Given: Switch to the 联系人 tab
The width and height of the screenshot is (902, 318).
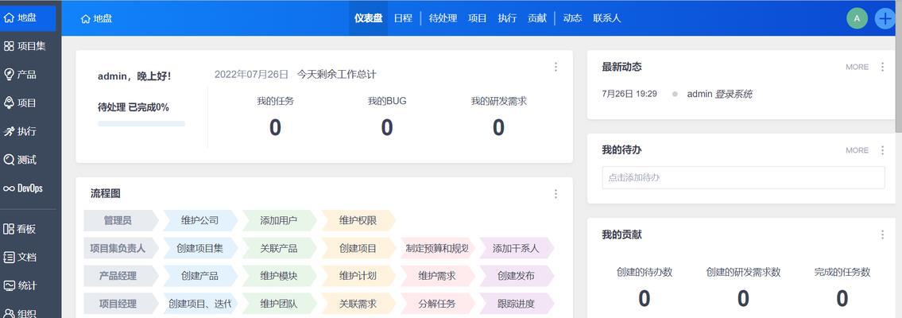Looking at the screenshot, I should tap(607, 17).
